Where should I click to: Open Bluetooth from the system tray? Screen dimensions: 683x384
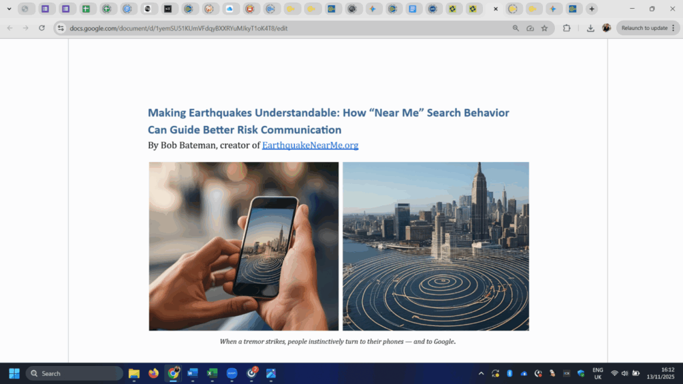click(x=510, y=373)
